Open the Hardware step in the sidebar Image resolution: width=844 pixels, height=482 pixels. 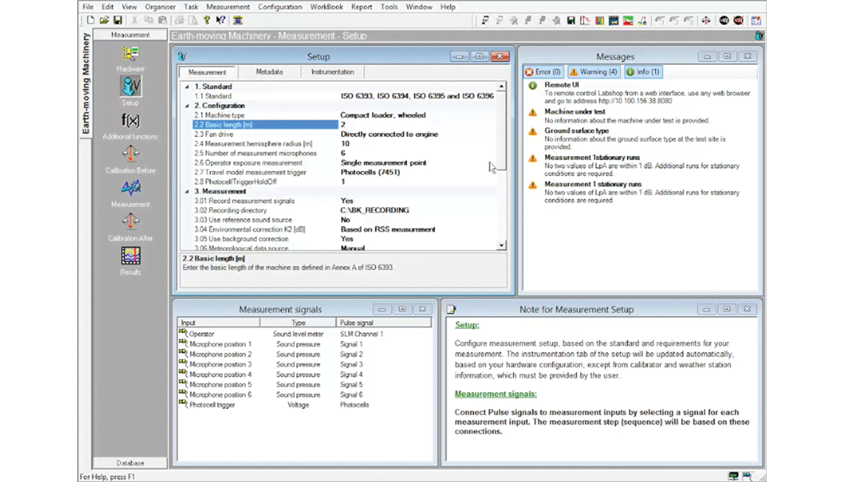(x=130, y=54)
